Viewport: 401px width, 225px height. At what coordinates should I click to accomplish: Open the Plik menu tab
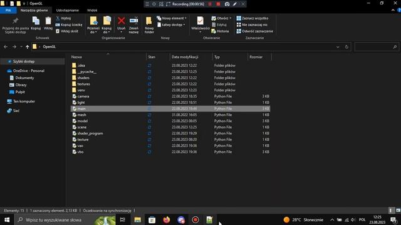coord(8,11)
